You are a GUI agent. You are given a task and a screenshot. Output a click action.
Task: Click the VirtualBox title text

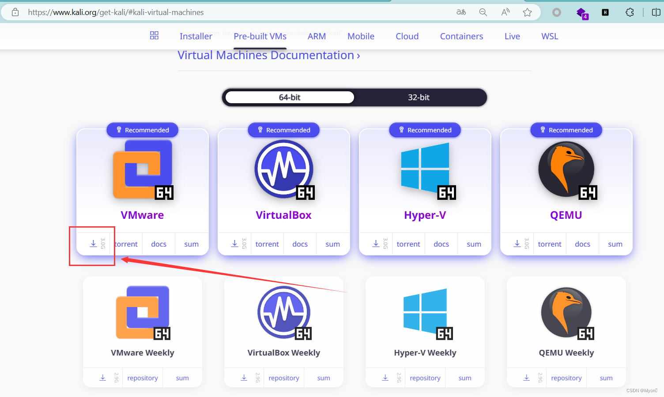coord(283,215)
